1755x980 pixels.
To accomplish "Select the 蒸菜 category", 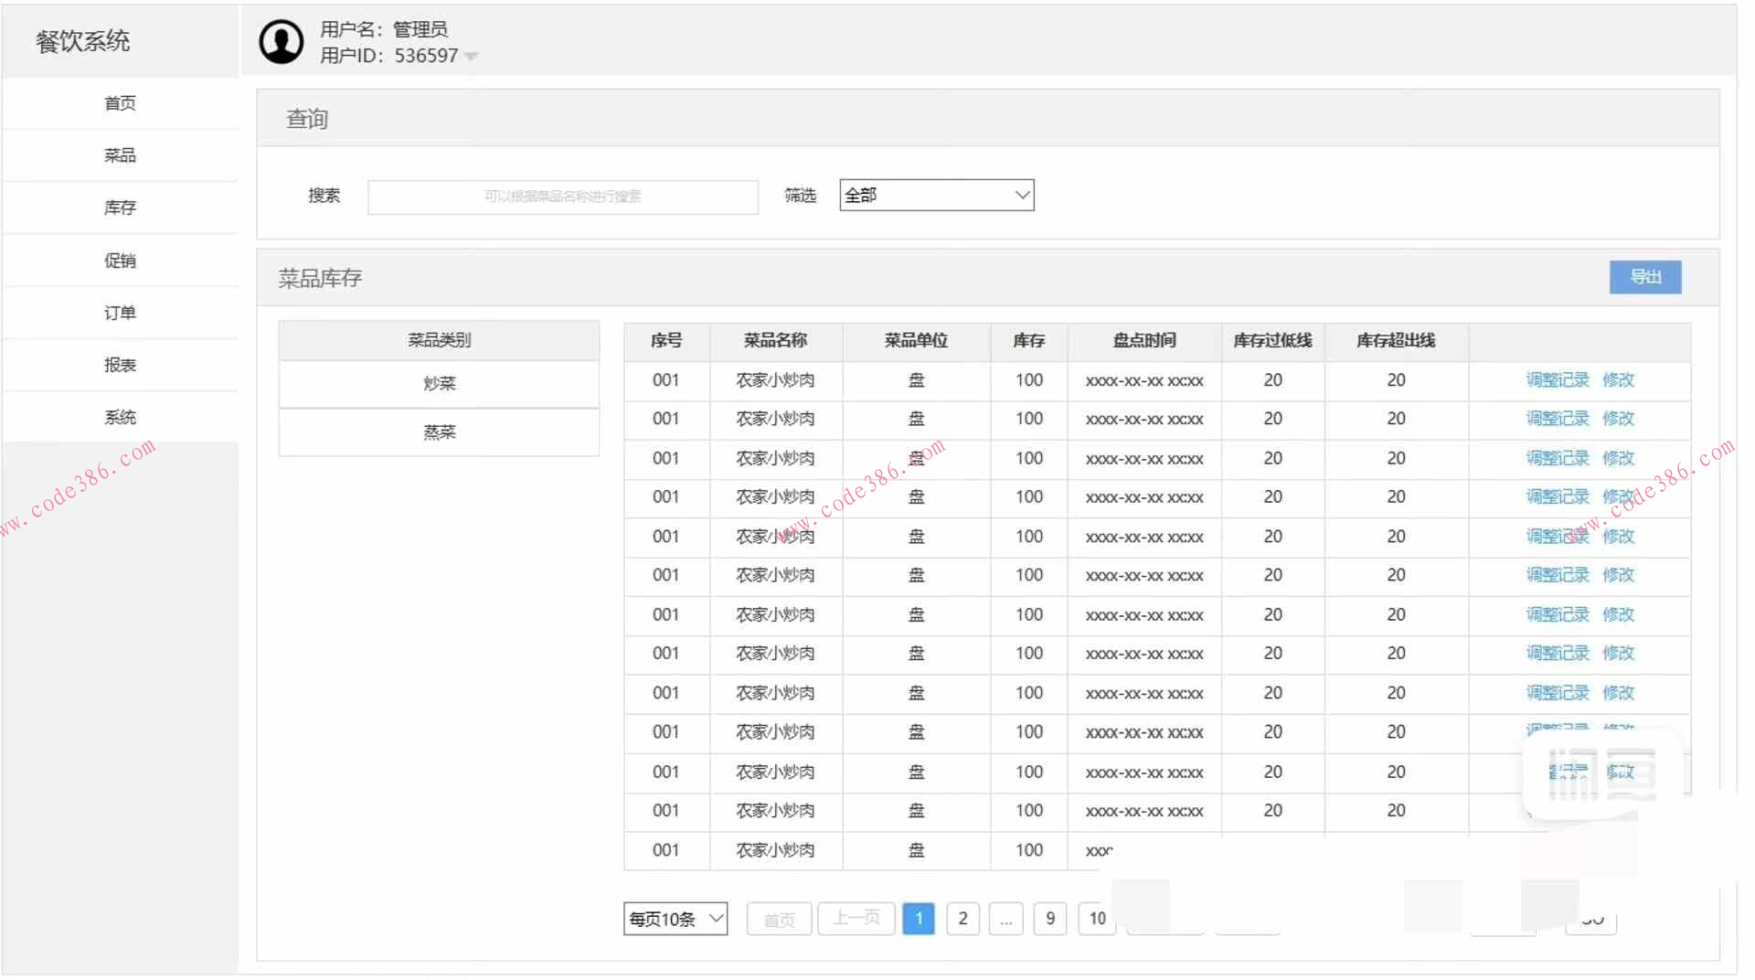I will click(x=439, y=431).
